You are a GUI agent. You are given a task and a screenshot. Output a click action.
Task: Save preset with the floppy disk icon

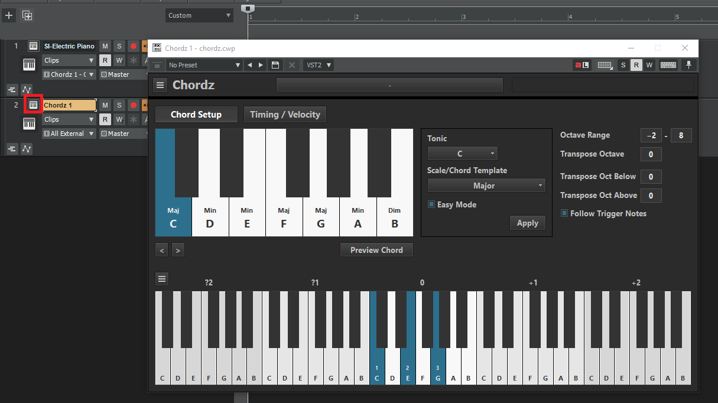275,65
